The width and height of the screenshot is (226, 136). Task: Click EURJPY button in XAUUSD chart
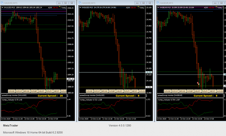click(x=49, y=91)
